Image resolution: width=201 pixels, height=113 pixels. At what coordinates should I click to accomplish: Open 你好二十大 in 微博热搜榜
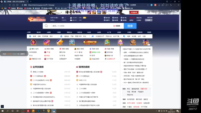click(83, 80)
